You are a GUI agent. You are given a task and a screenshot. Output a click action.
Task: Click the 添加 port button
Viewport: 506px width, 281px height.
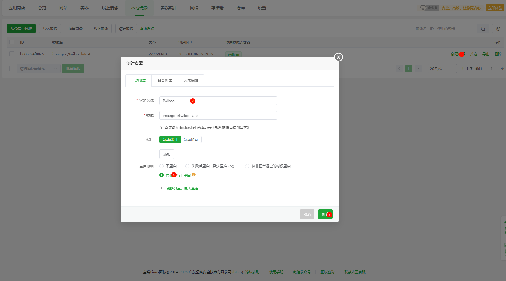click(x=167, y=154)
